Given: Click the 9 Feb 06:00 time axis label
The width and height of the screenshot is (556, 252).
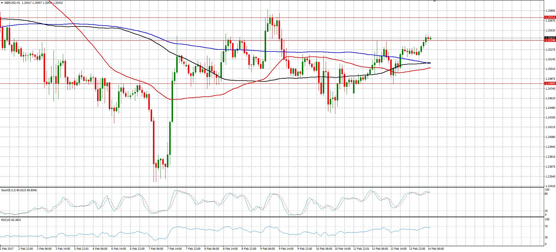Looking at the screenshot, I should tap(268, 249).
